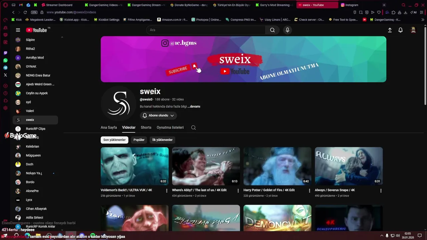
Task: Switch to the 'Ana Sayfa' channel tab
Action: tap(109, 127)
